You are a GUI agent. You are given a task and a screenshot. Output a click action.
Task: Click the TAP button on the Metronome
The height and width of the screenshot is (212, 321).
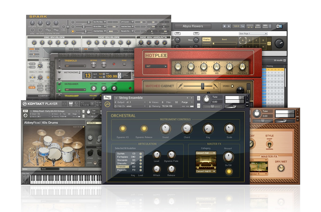pyautogui.click(x=126, y=76)
